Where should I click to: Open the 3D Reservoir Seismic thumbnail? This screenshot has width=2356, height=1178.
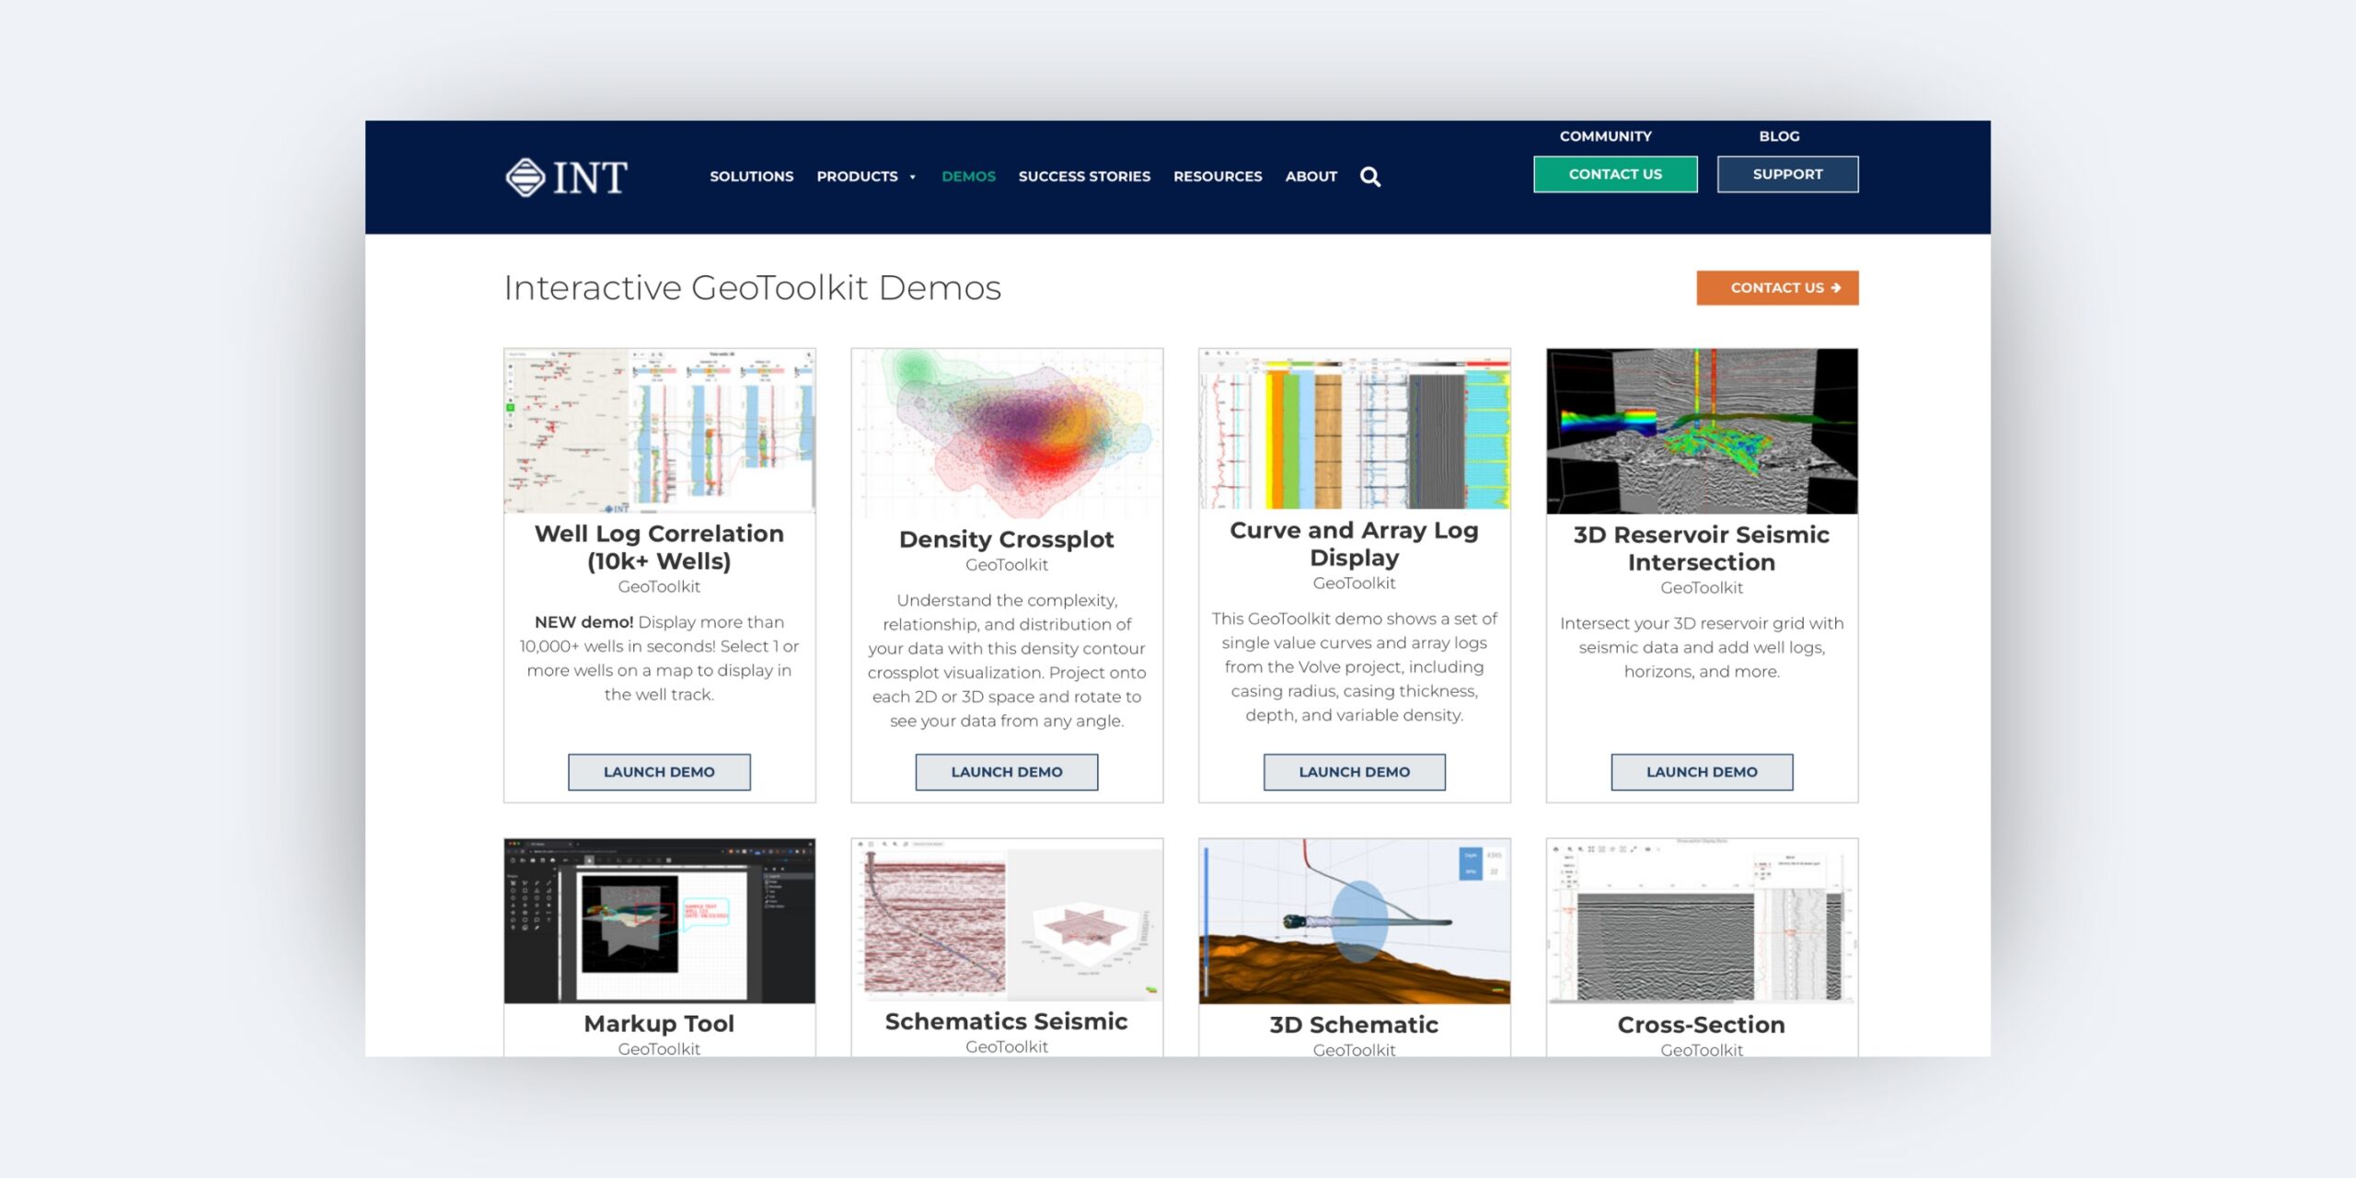[1702, 431]
